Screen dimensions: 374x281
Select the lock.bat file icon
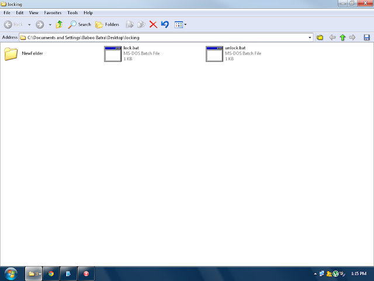113,54
